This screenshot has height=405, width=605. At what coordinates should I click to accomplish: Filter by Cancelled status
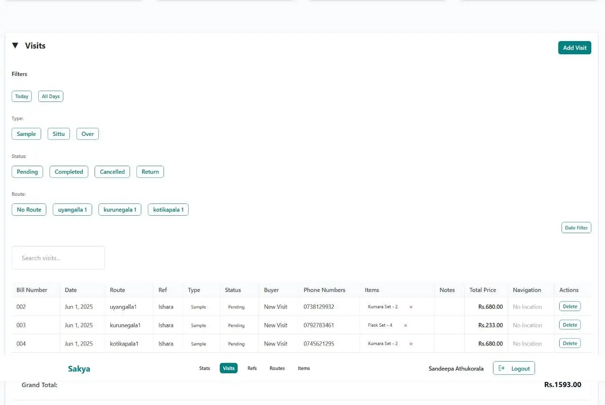(112, 172)
